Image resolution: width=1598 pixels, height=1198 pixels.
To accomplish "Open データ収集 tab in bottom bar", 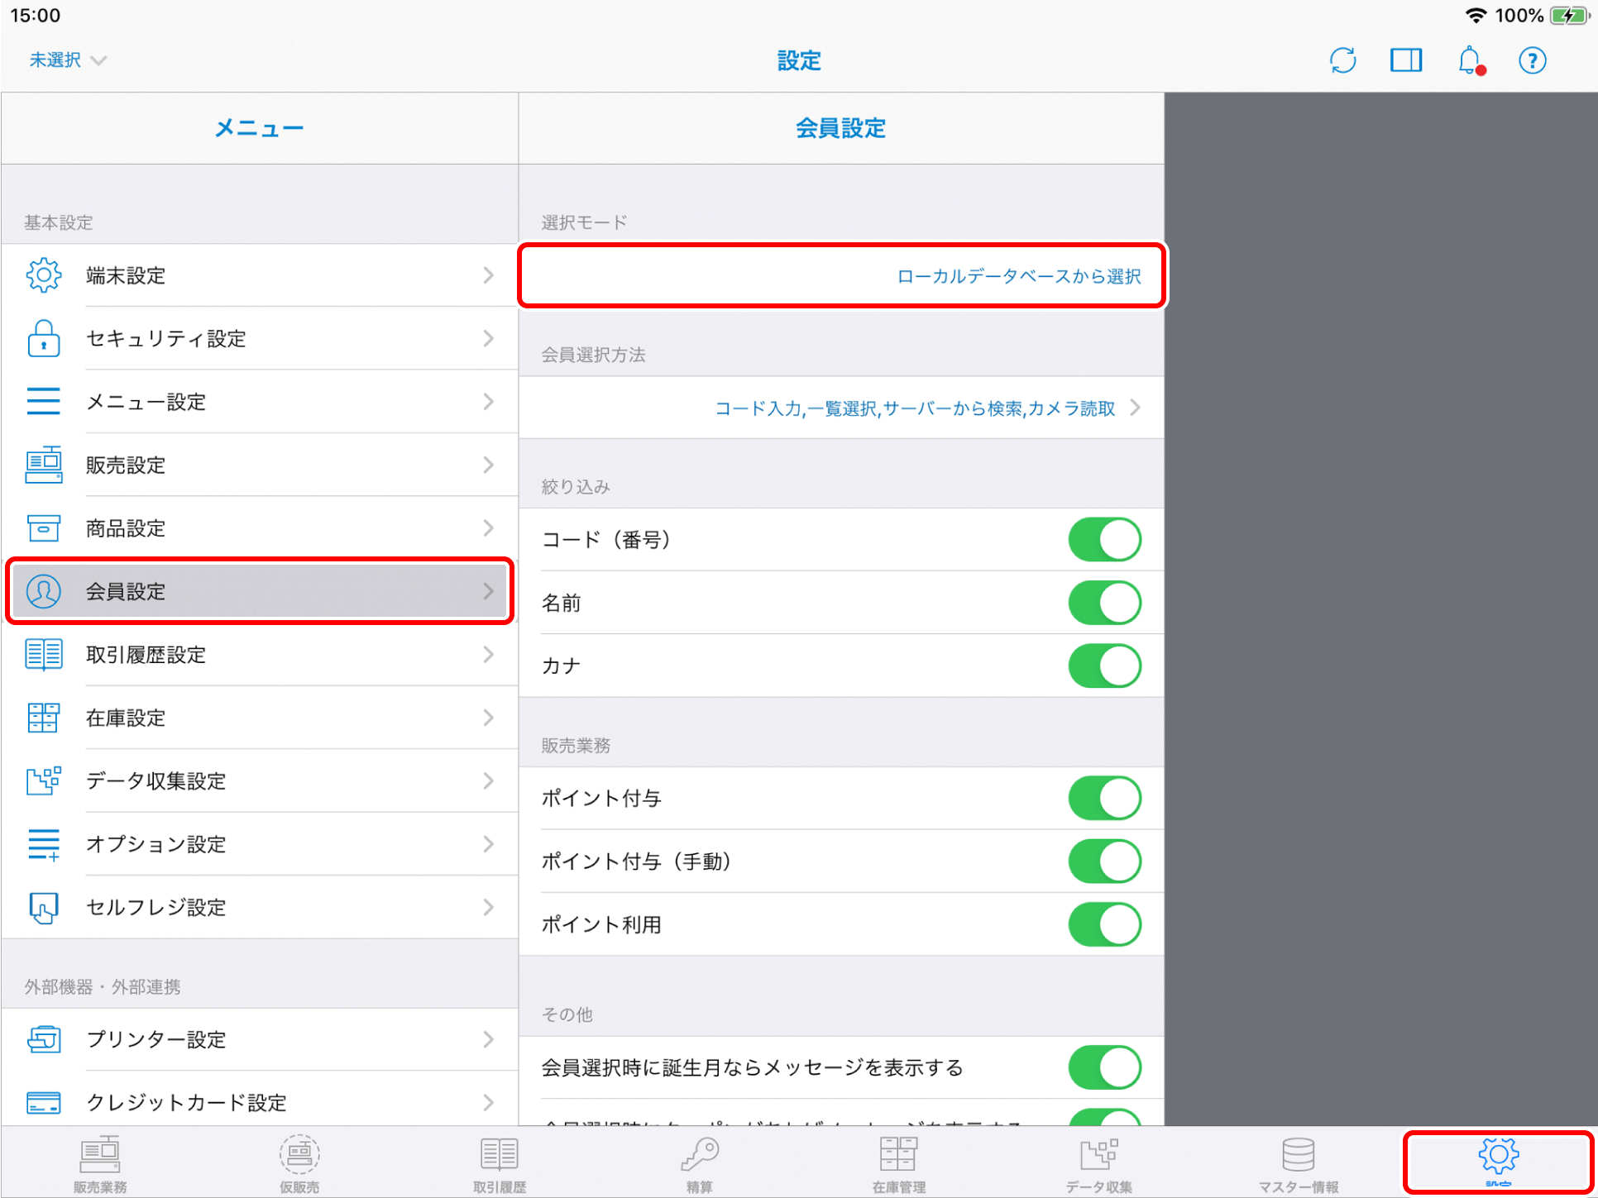I will pos(1099,1164).
